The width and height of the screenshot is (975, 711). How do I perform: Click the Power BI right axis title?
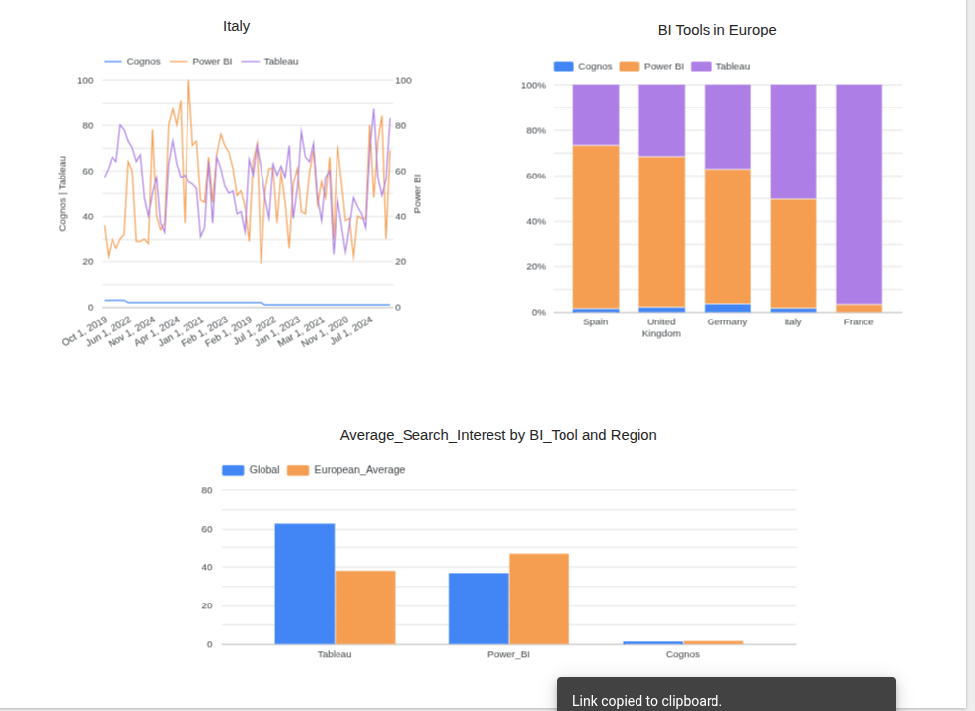tap(417, 194)
